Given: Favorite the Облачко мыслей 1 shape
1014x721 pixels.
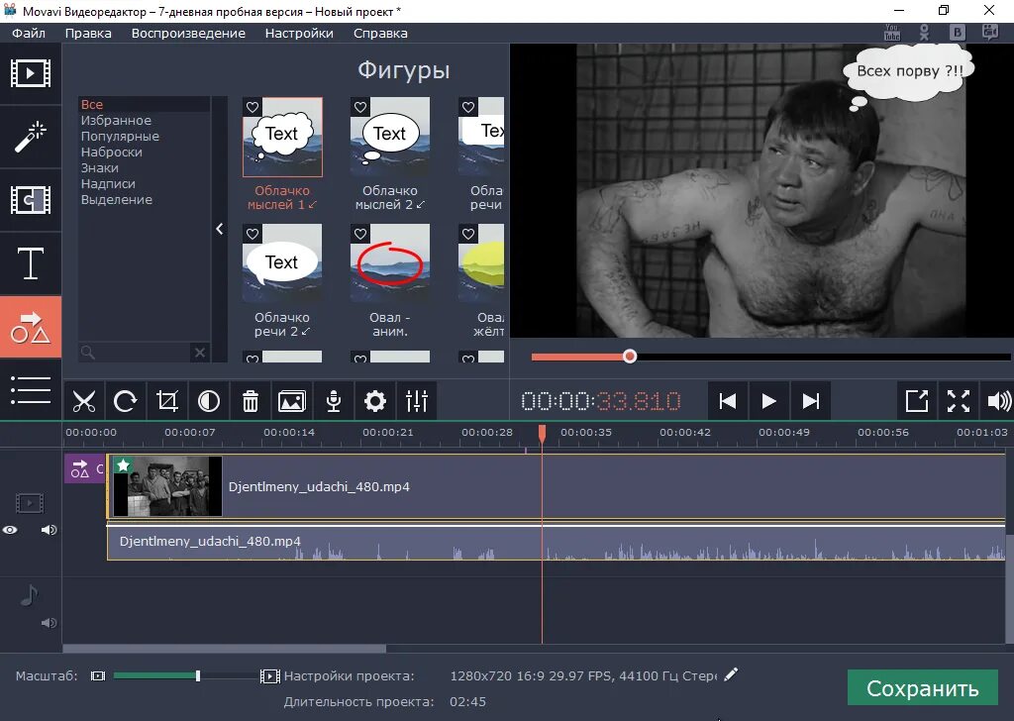Looking at the screenshot, I should pos(253,107).
